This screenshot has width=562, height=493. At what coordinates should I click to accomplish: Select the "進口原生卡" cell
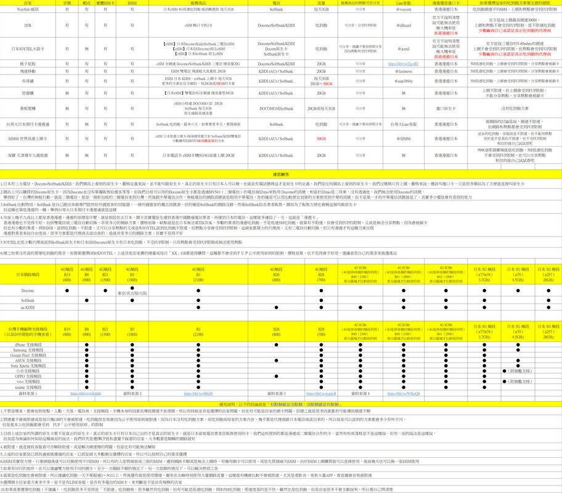click(446, 108)
